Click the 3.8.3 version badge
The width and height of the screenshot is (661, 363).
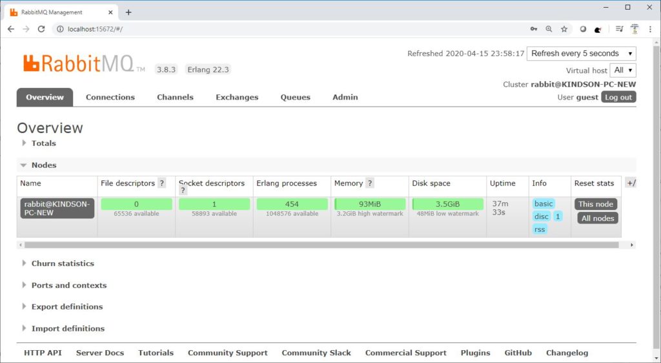(x=166, y=70)
